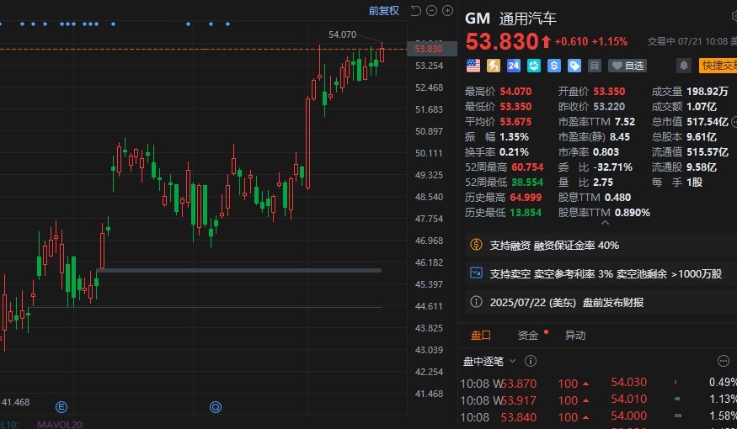Switch to the 异动 tab
737x429 pixels.
(x=574, y=335)
